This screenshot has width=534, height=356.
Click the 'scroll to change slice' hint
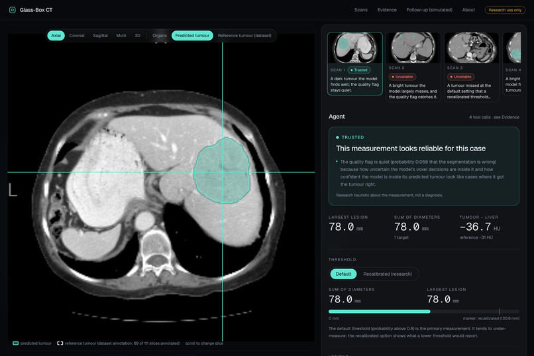pos(204,343)
